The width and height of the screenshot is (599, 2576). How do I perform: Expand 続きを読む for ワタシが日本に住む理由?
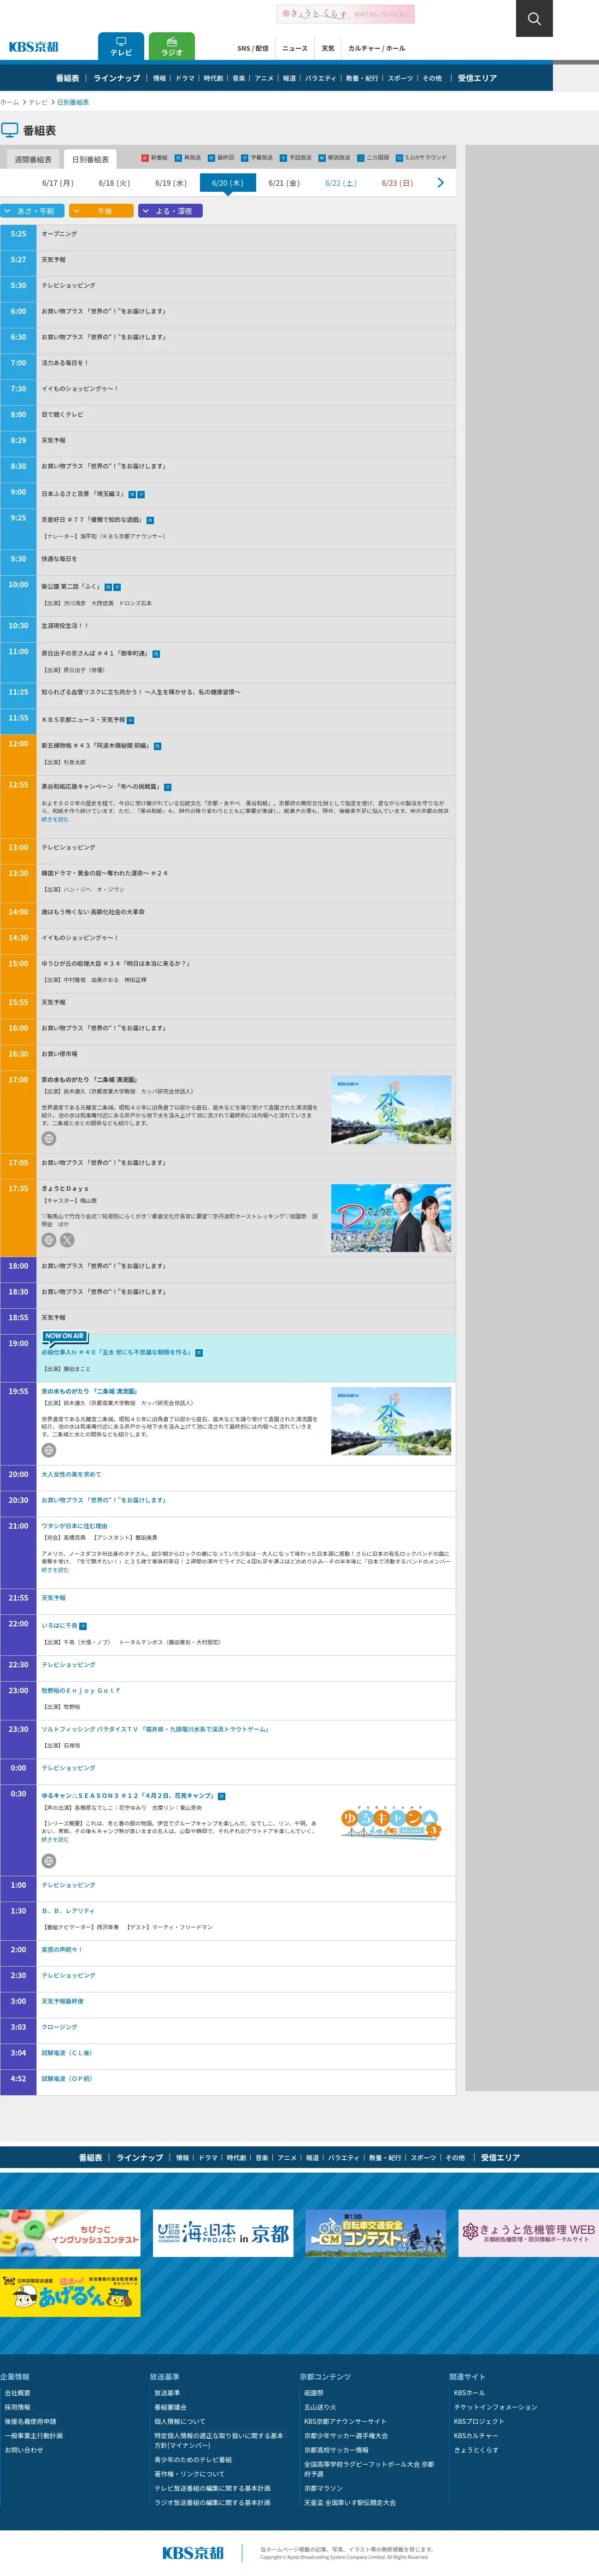coord(55,1570)
